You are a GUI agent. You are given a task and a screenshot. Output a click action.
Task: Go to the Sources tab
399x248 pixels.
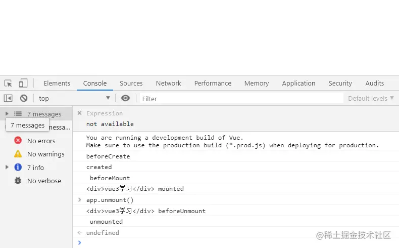click(x=131, y=84)
